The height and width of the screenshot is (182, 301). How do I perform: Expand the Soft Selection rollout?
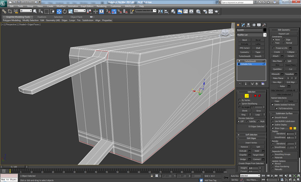click(x=251, y=135)
